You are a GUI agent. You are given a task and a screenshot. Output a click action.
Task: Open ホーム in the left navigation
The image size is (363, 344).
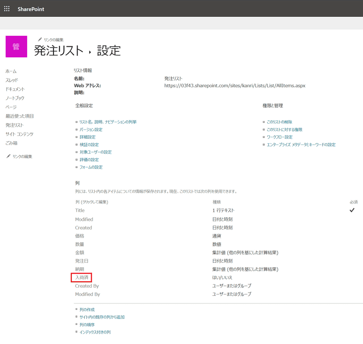(11, 71)
